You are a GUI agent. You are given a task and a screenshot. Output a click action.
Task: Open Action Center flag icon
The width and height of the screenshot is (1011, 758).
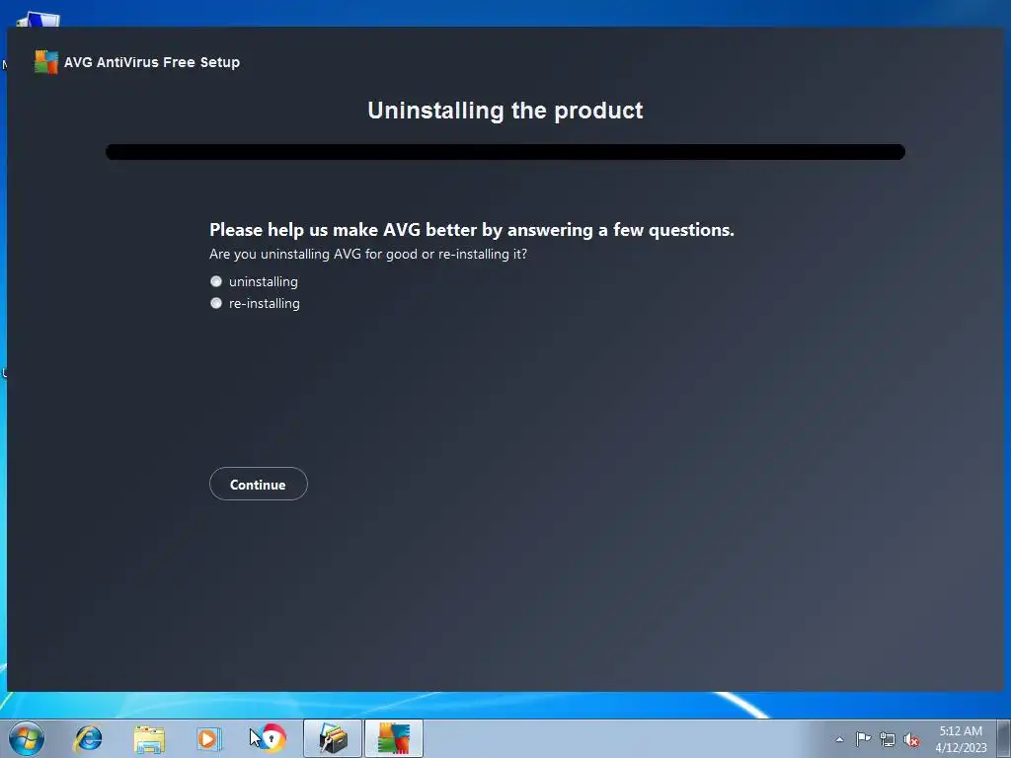pyautogui.click(x=863, y=739)
